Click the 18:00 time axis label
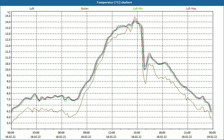Screen dimensions: 224x140 click(162, 133)
